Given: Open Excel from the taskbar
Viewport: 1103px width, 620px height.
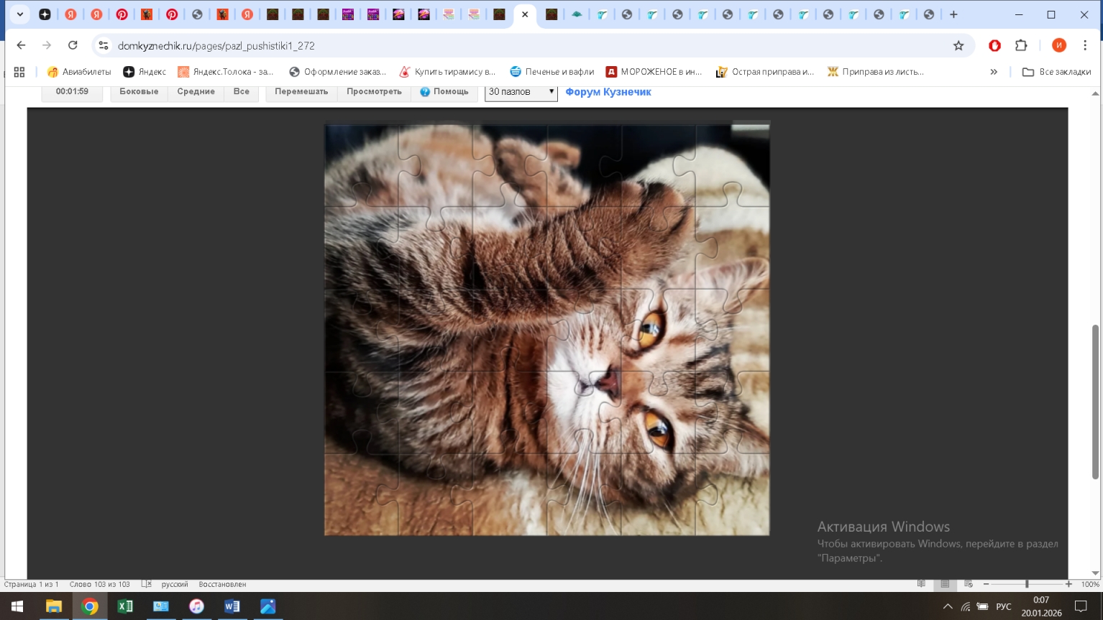Looking at the screenshot, I should (125, 606).
